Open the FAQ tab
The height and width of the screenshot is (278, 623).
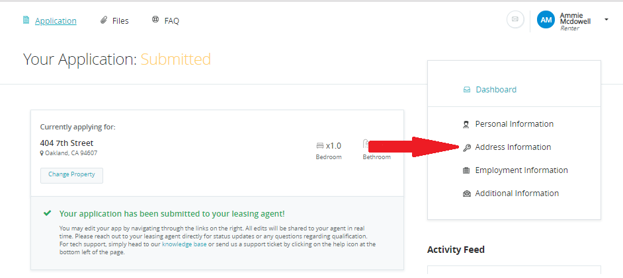pos(172,21)
